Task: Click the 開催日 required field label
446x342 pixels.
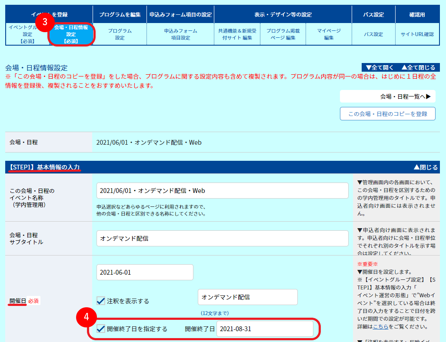Action: click(18, 301)
